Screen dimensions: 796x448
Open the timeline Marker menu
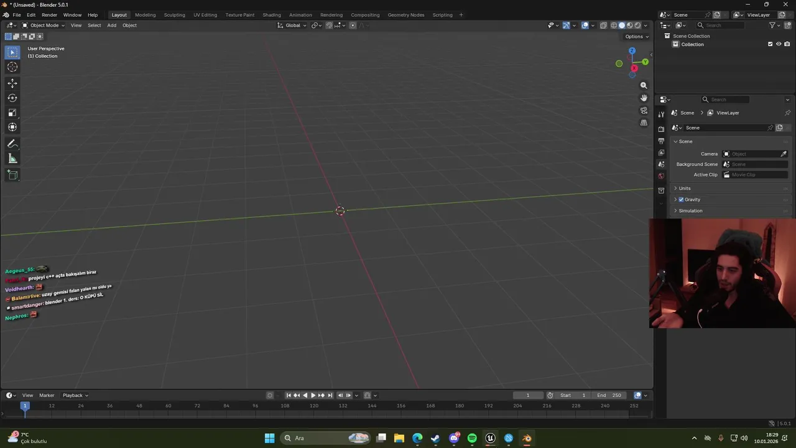click(x=47, y=395)
